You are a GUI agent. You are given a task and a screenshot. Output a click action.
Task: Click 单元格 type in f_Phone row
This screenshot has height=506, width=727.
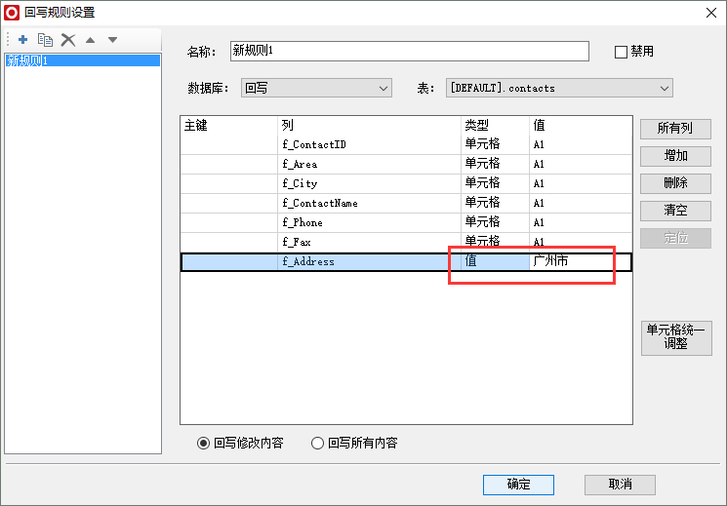[x=495, y=222]
